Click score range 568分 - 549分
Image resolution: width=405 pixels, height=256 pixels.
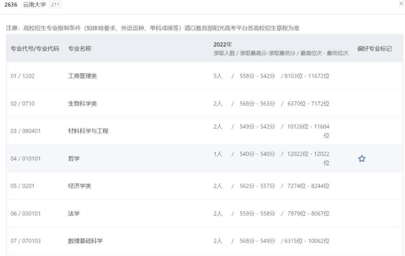click(x=257, y=241)
